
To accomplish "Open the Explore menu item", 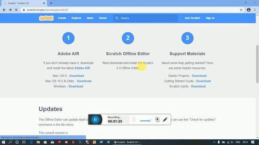I will pyautogui.click(x=76, y=18).
